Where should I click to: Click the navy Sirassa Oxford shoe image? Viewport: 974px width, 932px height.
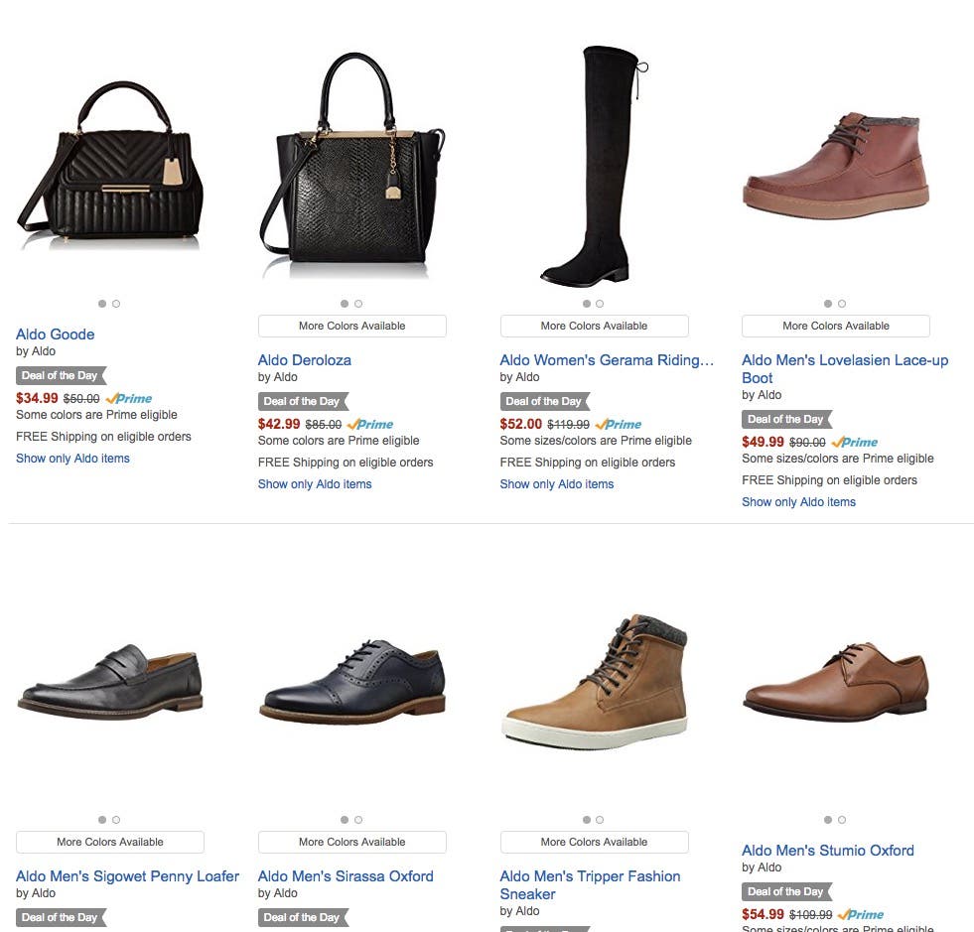(x=351, y=680)
